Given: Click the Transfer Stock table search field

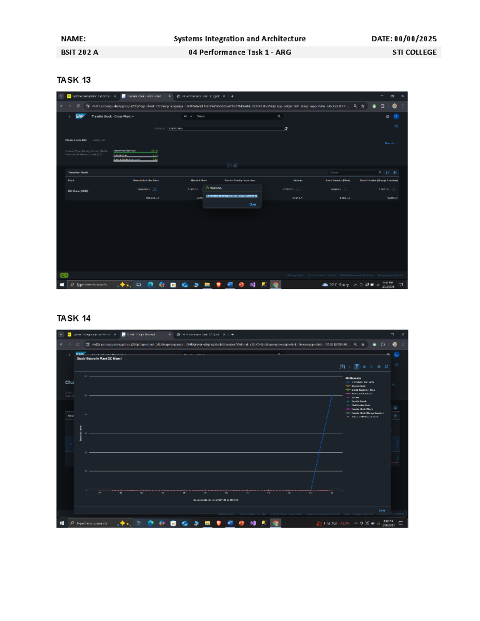Looking at the screenshot, I should click(355, 173).
